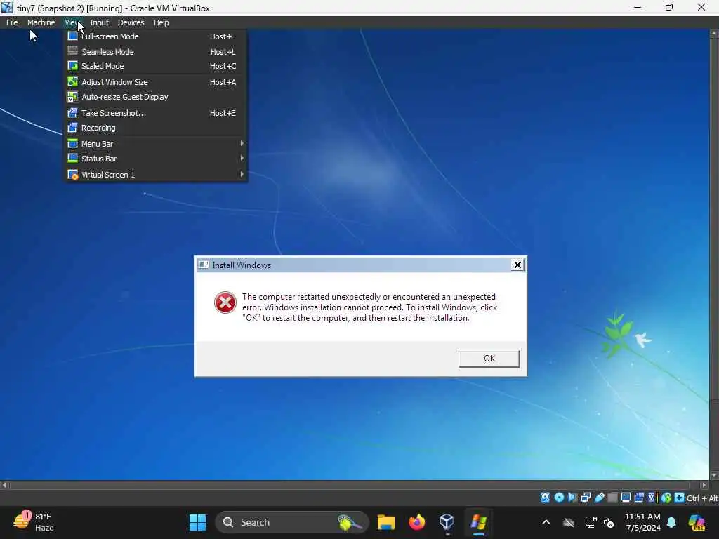This screenshot has width=719, height=539.
Task: Open the Copilot preview taskbar icon
Action: click(697, 522)
